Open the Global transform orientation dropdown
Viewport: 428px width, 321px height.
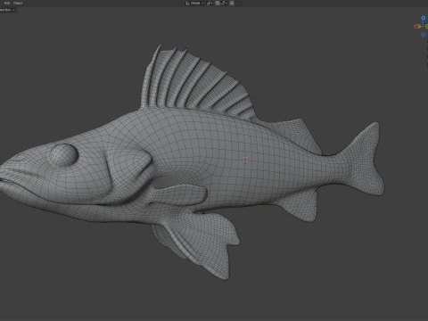tap(194, 3)
